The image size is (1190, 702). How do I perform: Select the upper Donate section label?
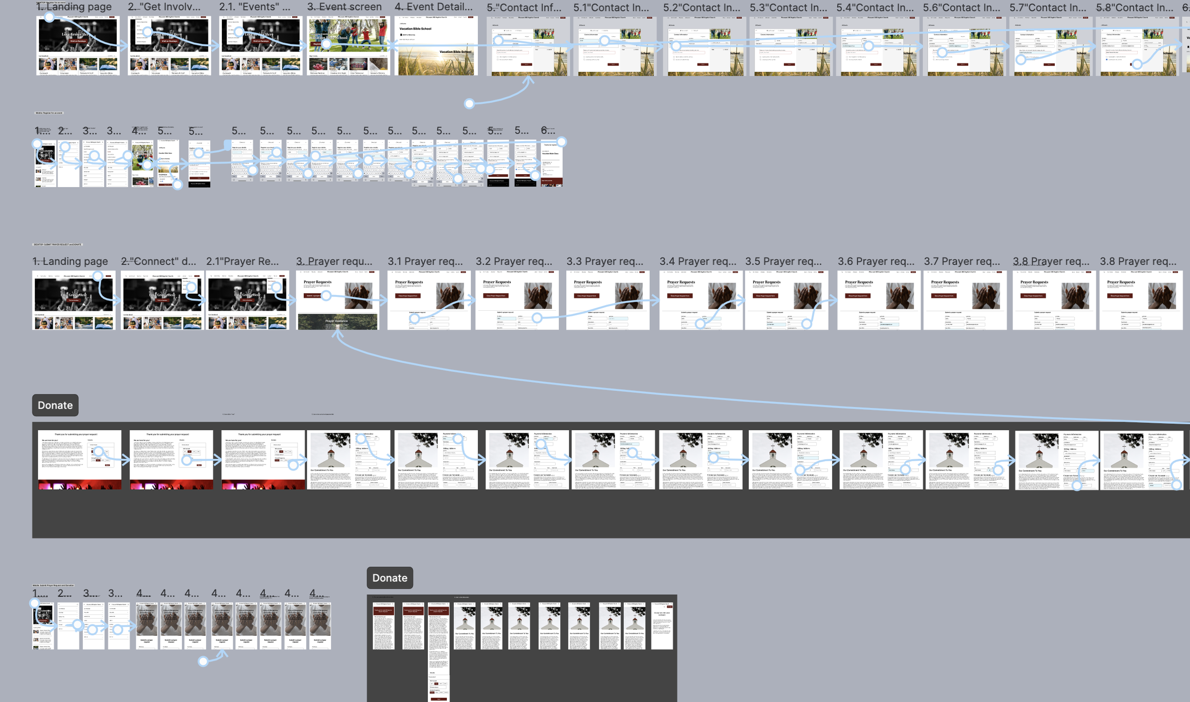pyautogui.click(x=55, y=405)
